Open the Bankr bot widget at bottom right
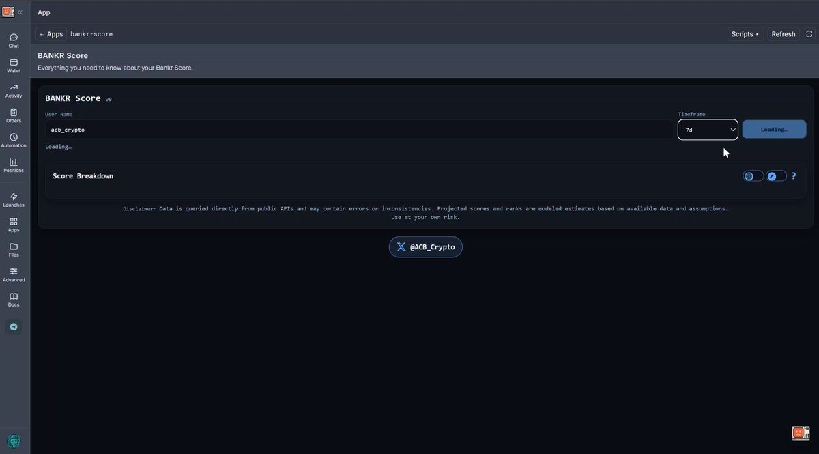This screenshot has width=819, height=454. coord(801,433)
